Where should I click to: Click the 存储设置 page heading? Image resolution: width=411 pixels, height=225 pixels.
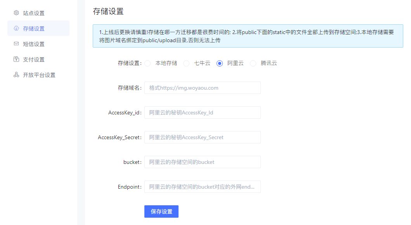click(x=108, y=11)
